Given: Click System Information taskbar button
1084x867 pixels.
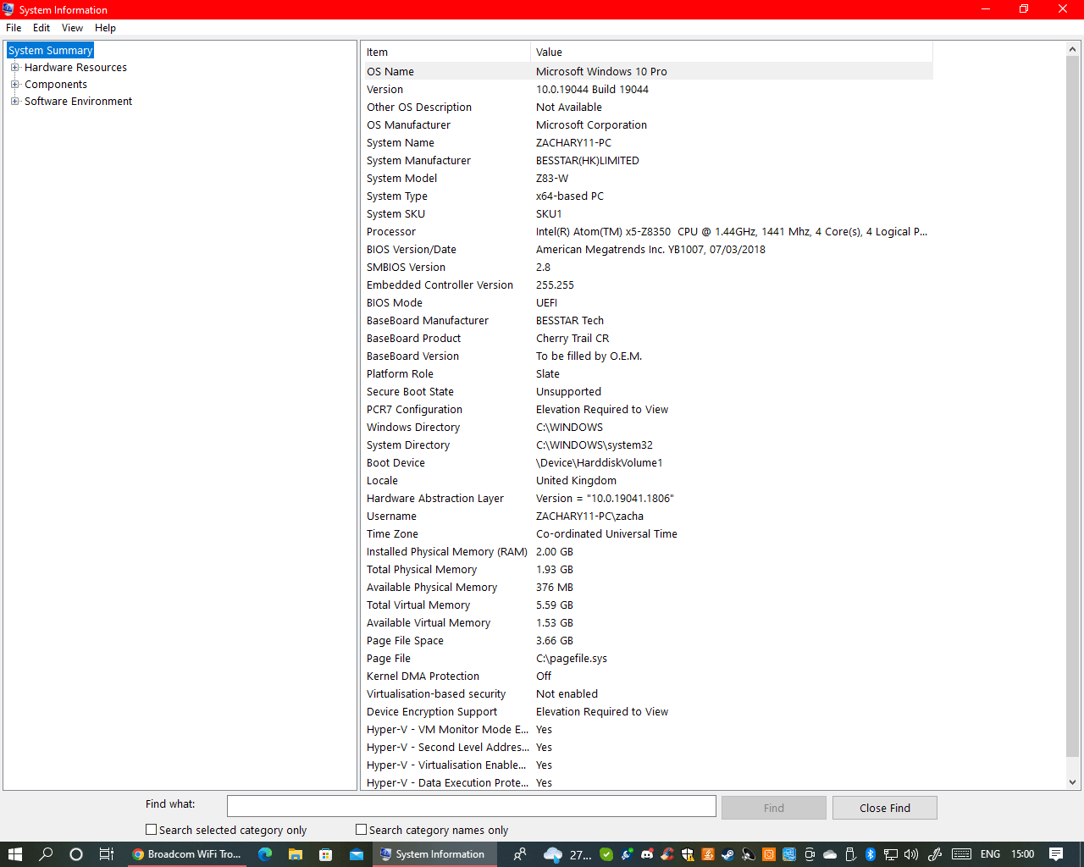Looking at the screenshot, I should 434,854.
